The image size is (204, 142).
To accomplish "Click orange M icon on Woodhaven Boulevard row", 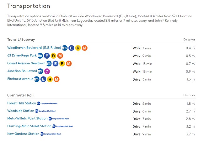I will pyautogui.click(x=84, y=48).
